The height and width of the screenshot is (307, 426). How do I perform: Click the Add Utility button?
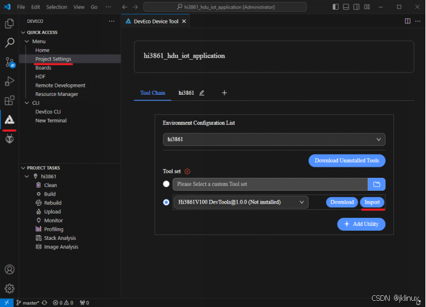361,224
